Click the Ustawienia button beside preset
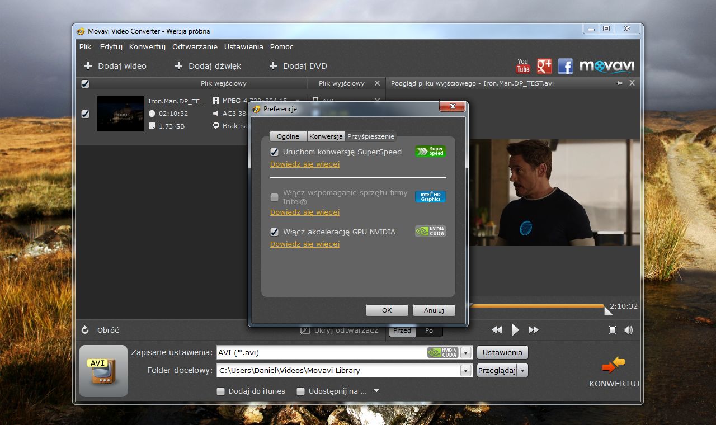 point(502,353)
